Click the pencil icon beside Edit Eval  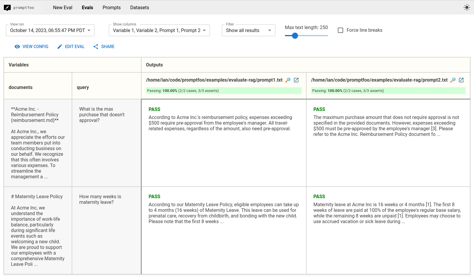pos(60,47)
